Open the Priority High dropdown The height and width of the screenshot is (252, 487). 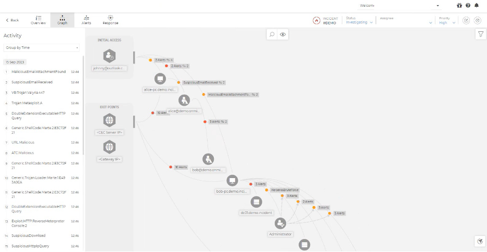[447, 22]
